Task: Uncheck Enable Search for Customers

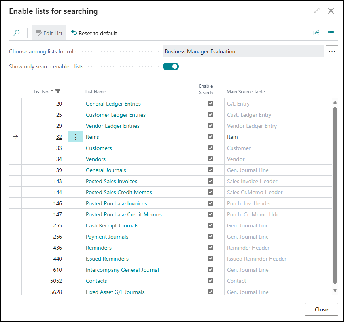Action: [210, 148]
